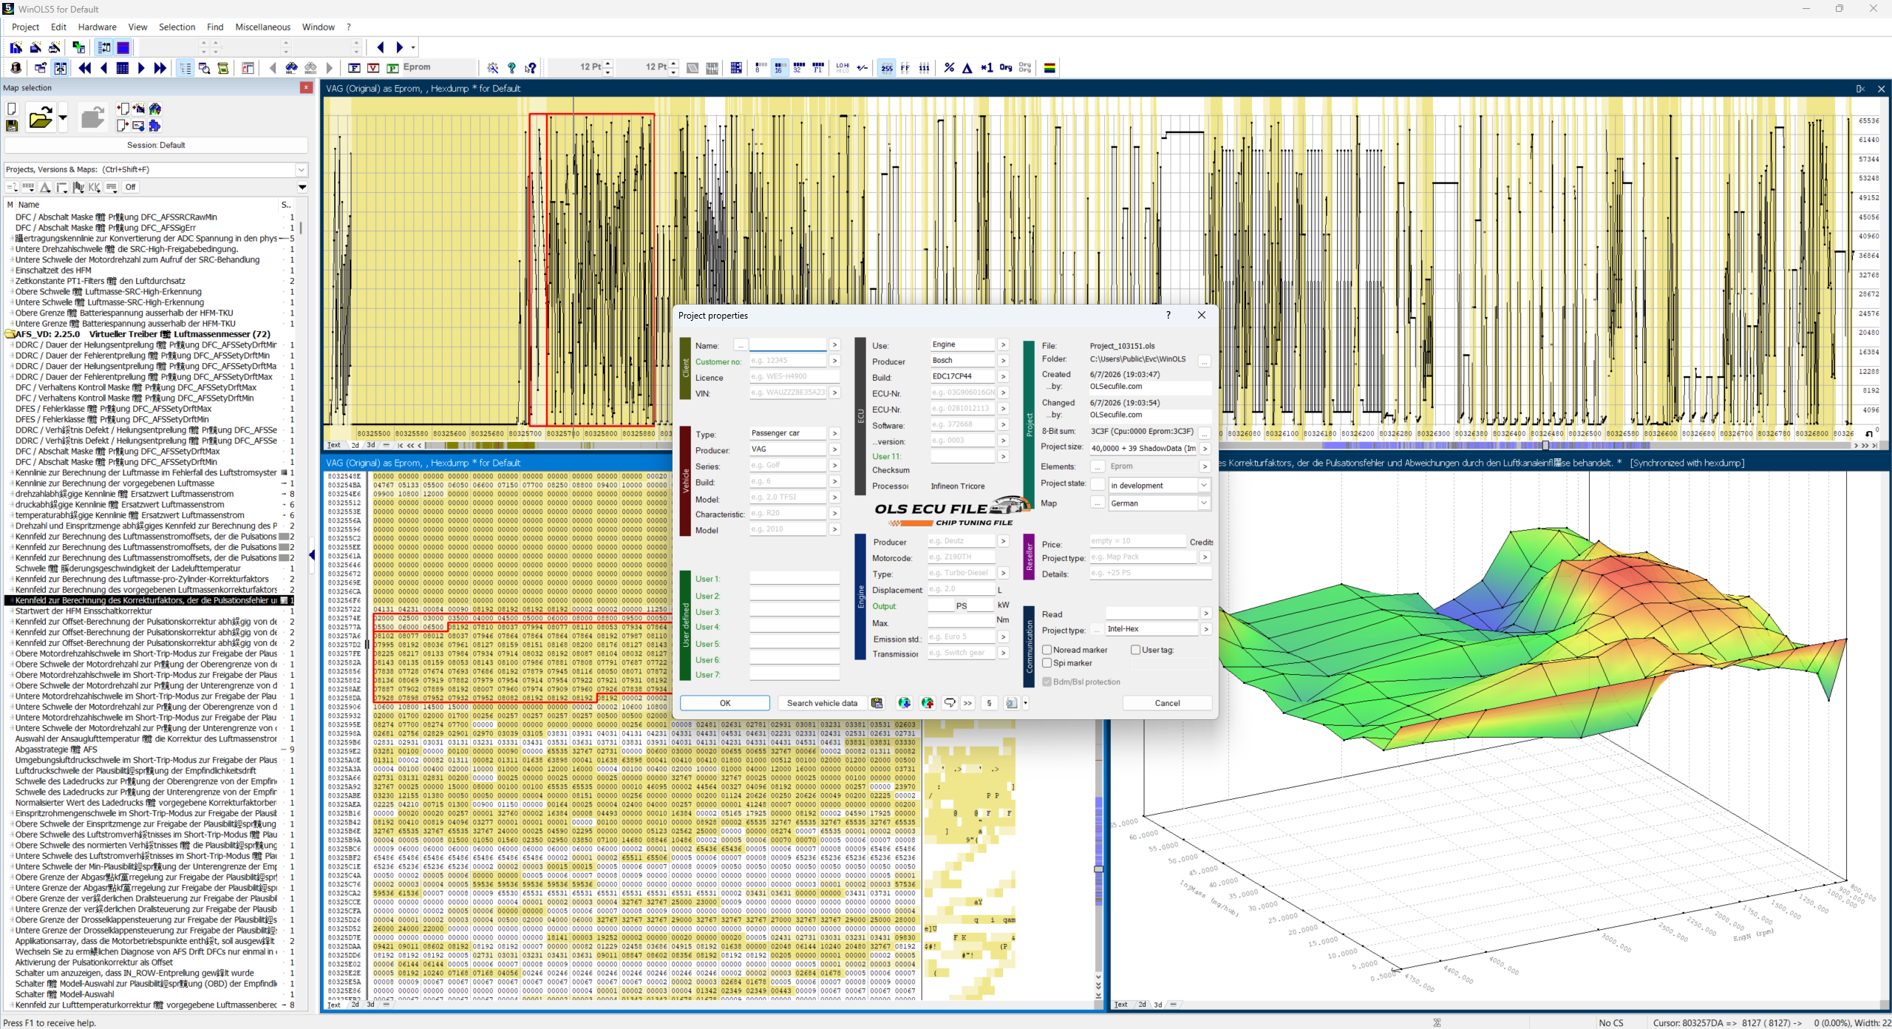Enable the Spi marker checkbox
1892x1029 pixels.
pyautogui.click(x=1047, y=663)
